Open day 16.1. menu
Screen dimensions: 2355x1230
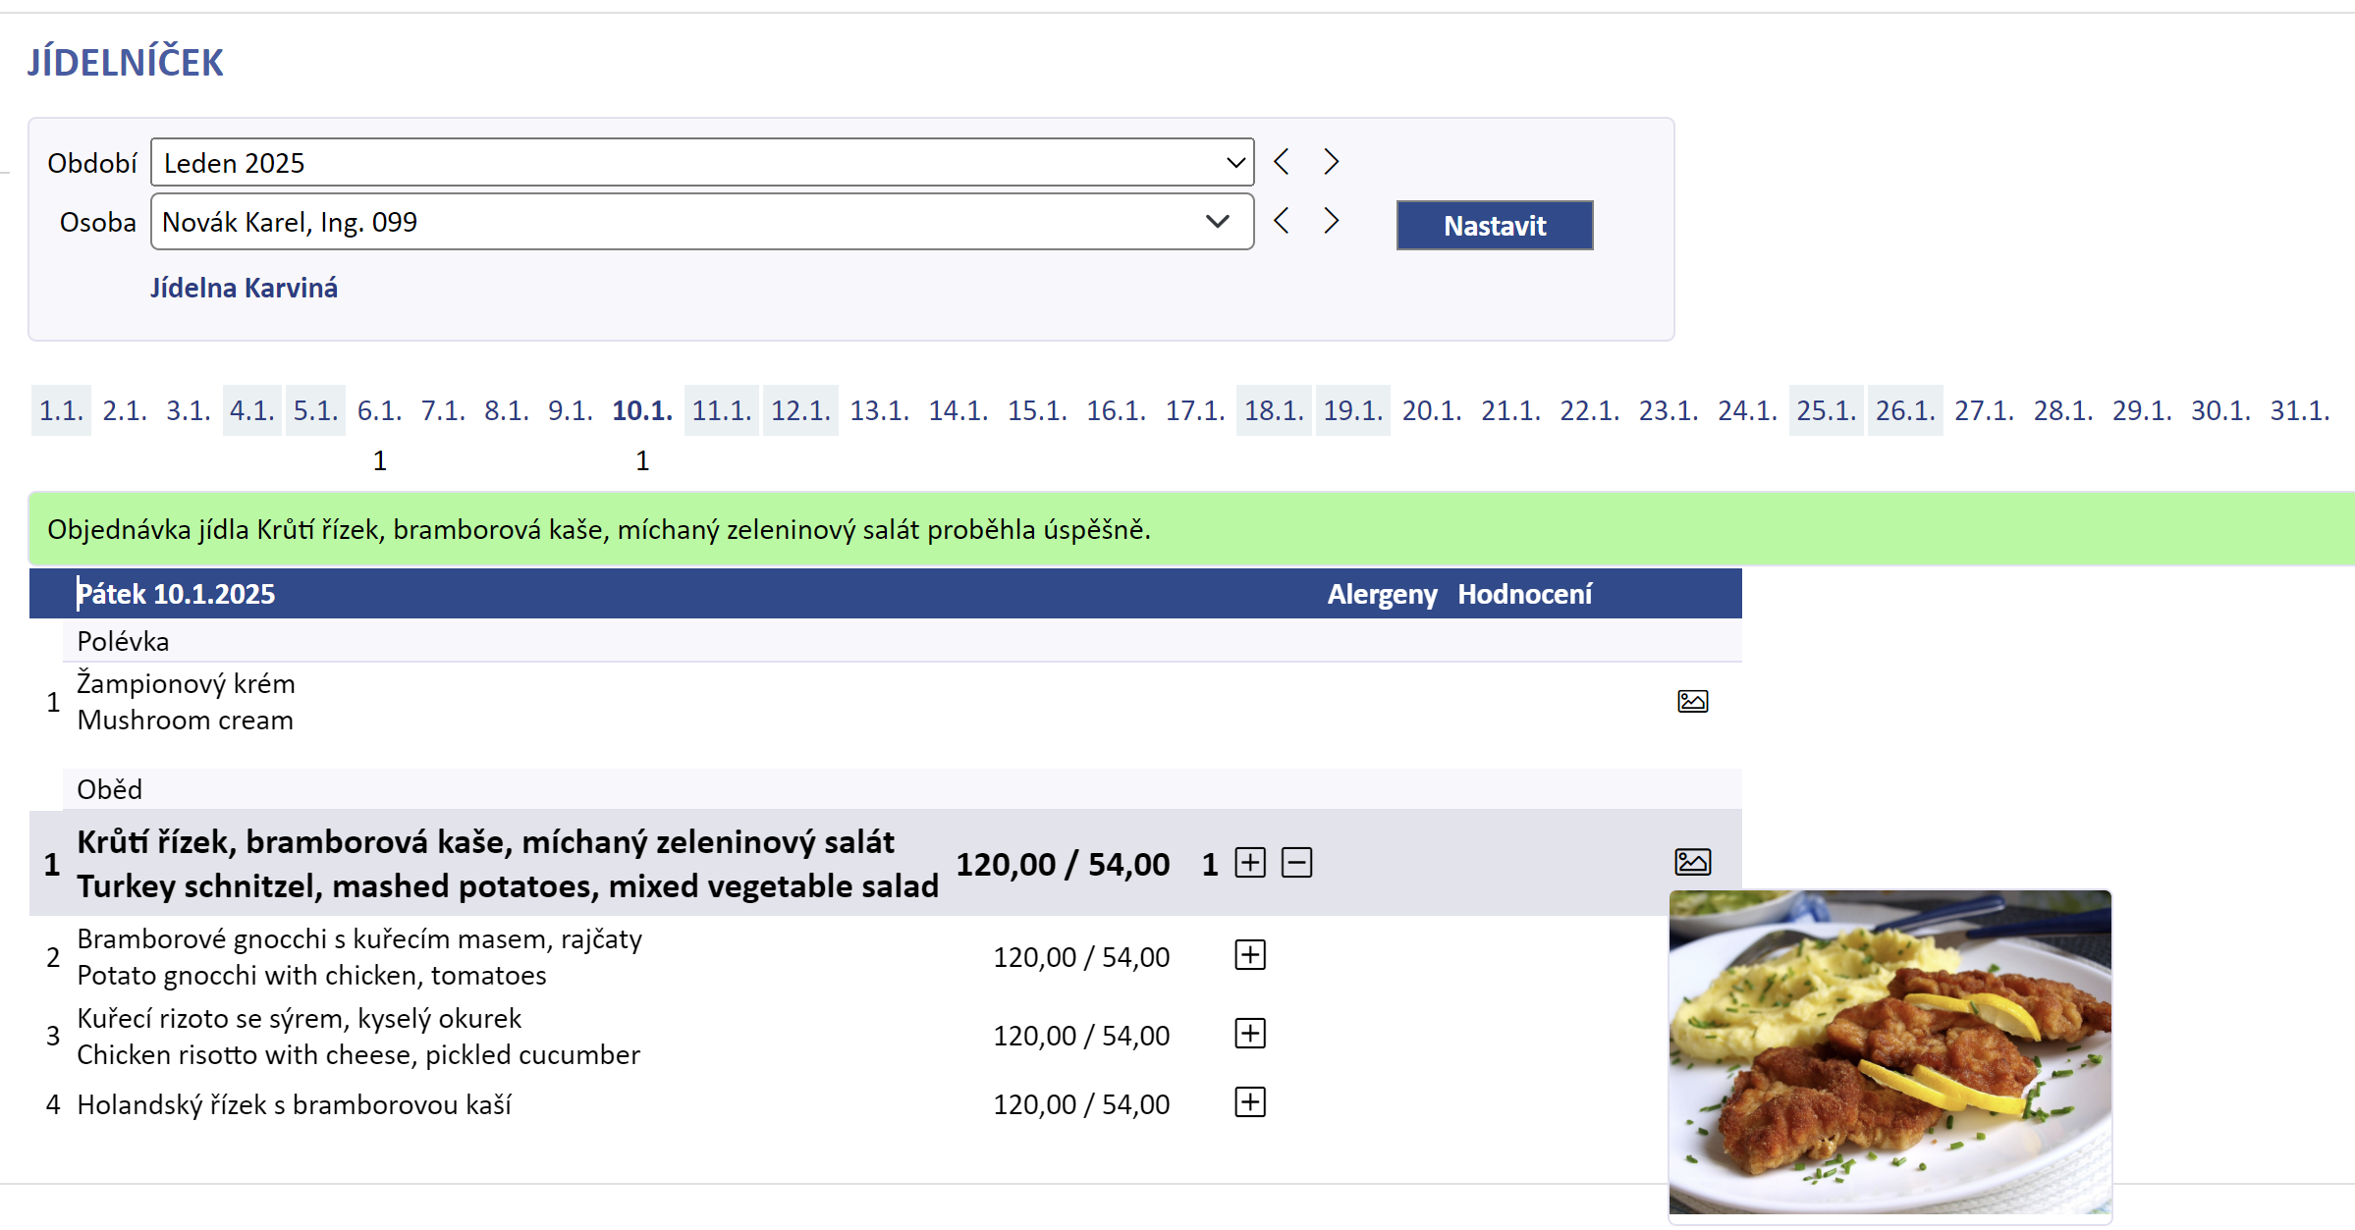click(x=1116, y=410)
